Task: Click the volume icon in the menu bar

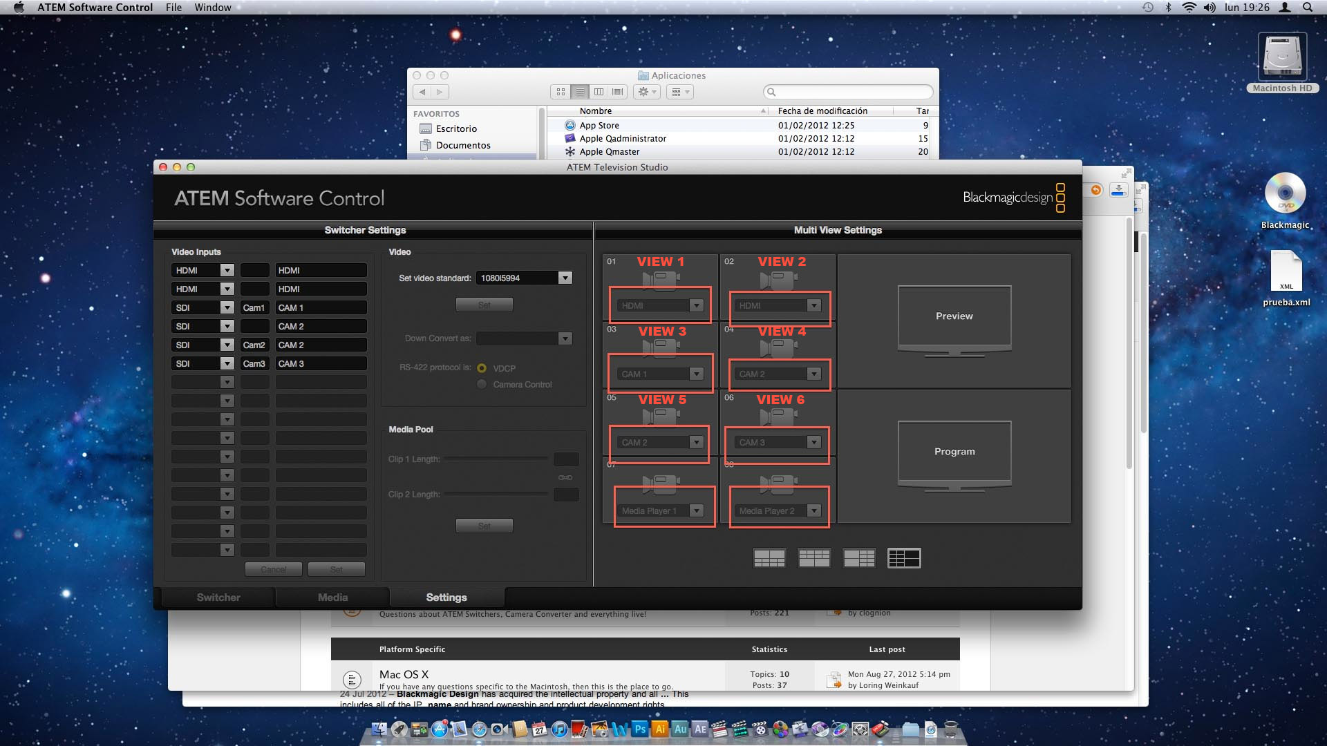Action: [x=1210, y=7]
